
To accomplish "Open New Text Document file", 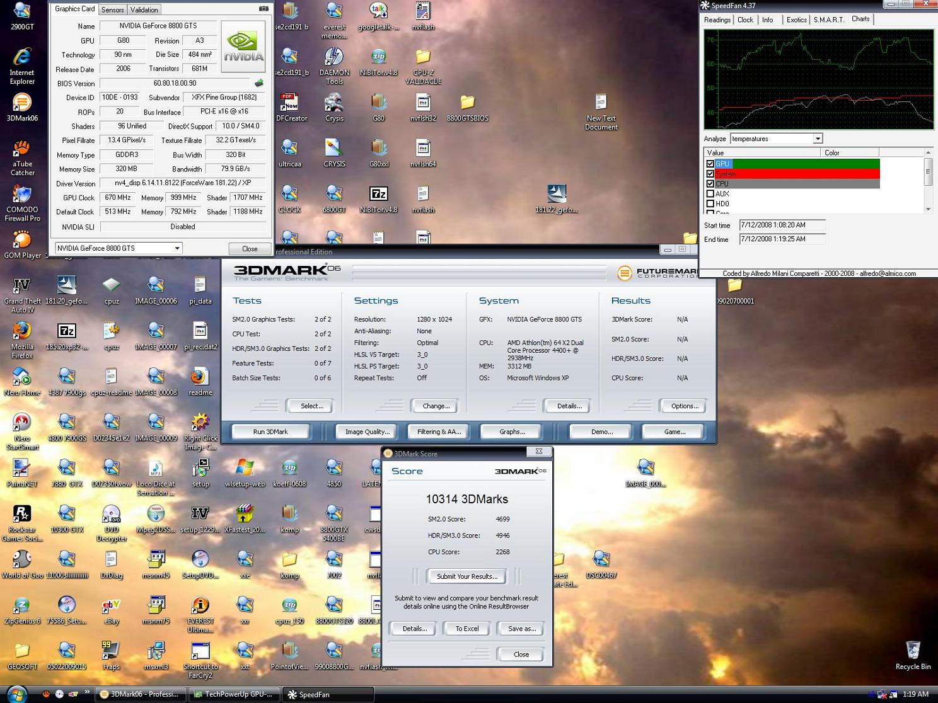I will point(601,111).
